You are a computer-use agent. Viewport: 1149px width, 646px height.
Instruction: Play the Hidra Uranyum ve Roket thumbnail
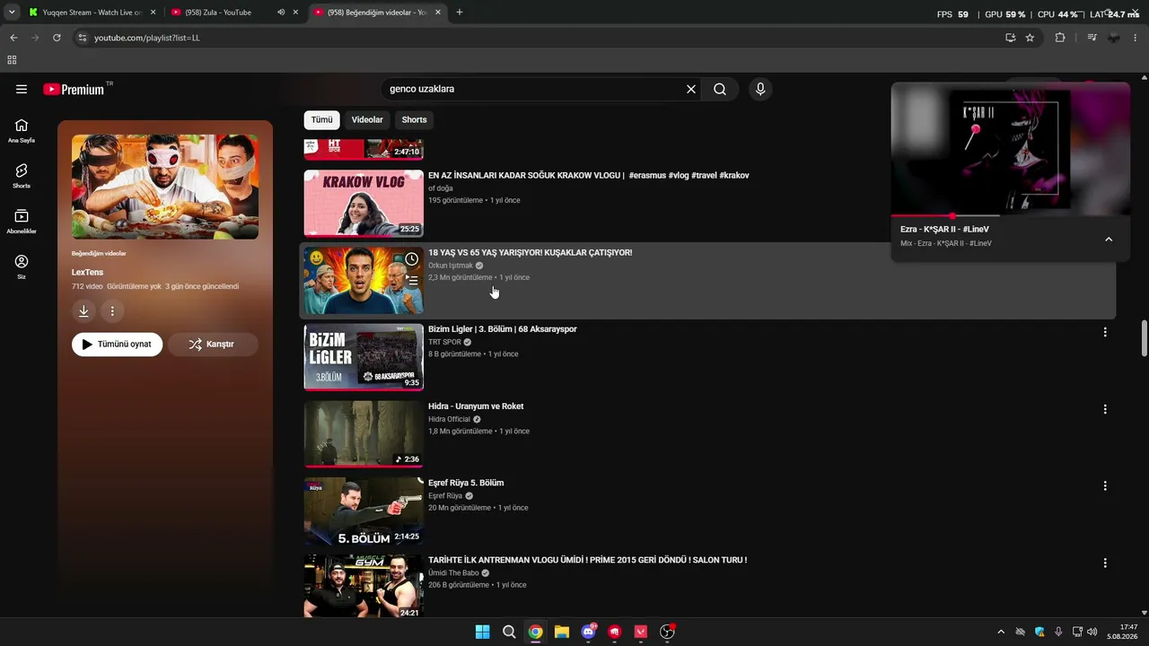click(364, 434)
